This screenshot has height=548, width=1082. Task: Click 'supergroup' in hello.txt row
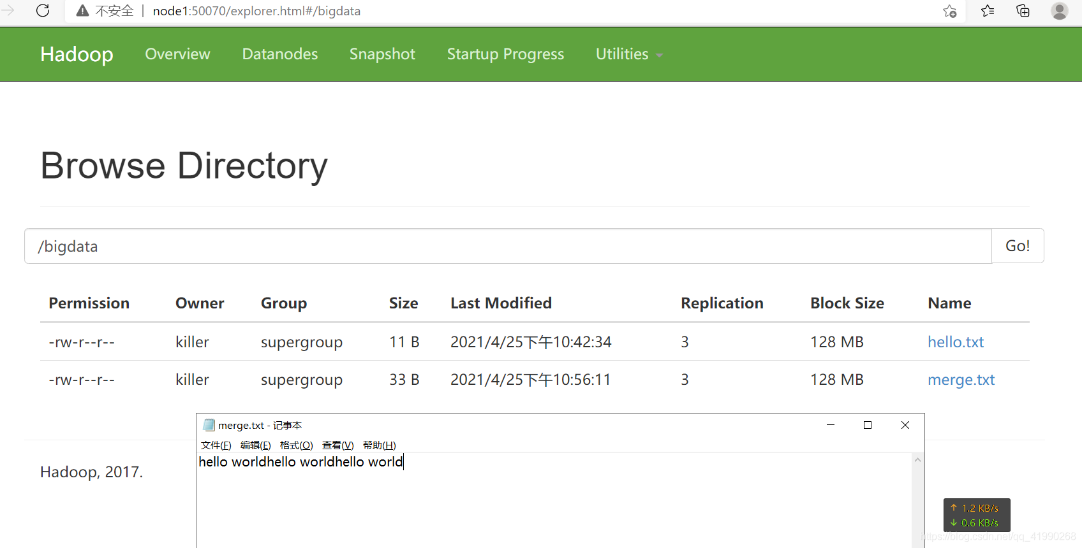coord(302,343)
